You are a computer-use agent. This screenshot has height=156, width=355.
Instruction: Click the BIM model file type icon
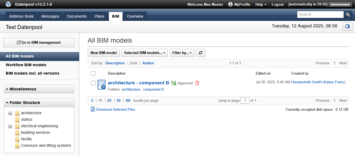click(102, 85)
